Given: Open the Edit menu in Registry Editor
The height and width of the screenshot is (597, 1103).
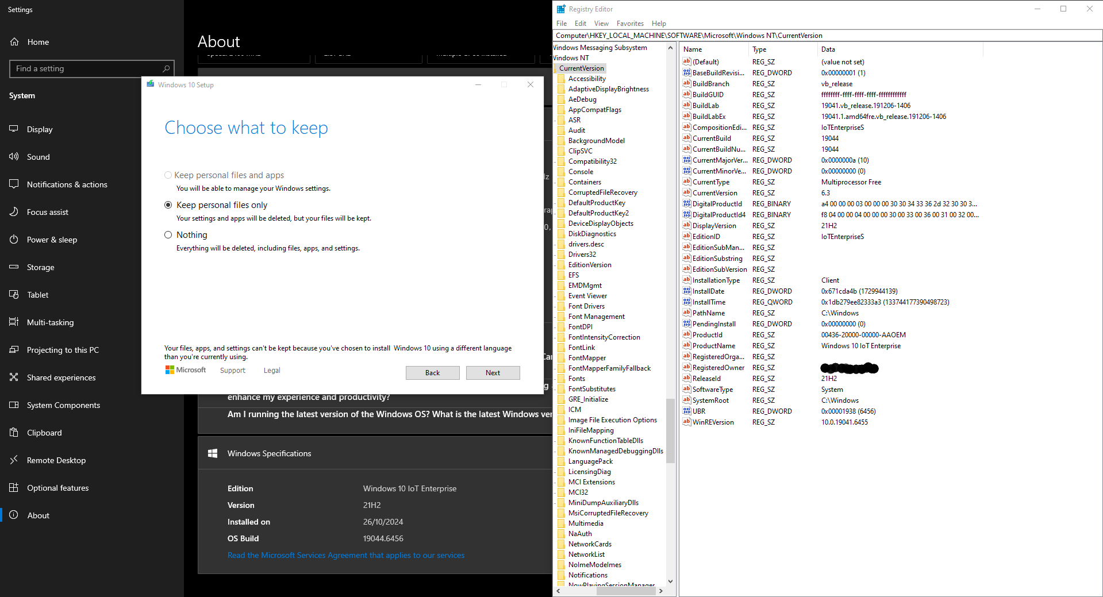Looking at the screenshot, I should click(580, 24).
